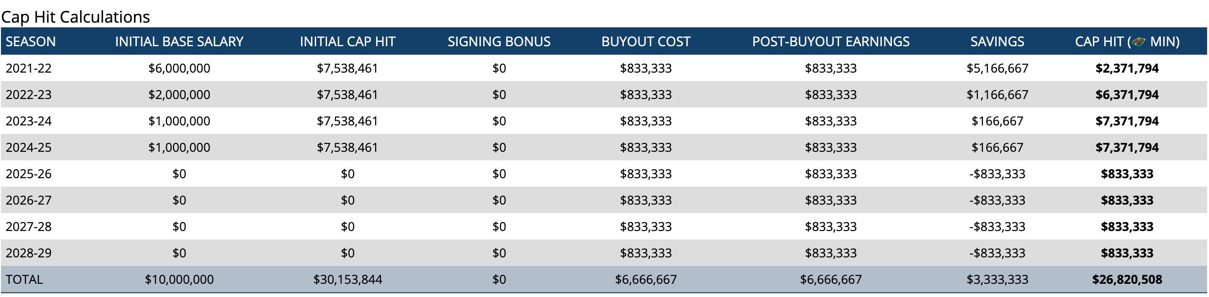Click the $2,371,794 cap hit value
The height and width of the screenshot is (297, 1209).
pos(1127,68)
